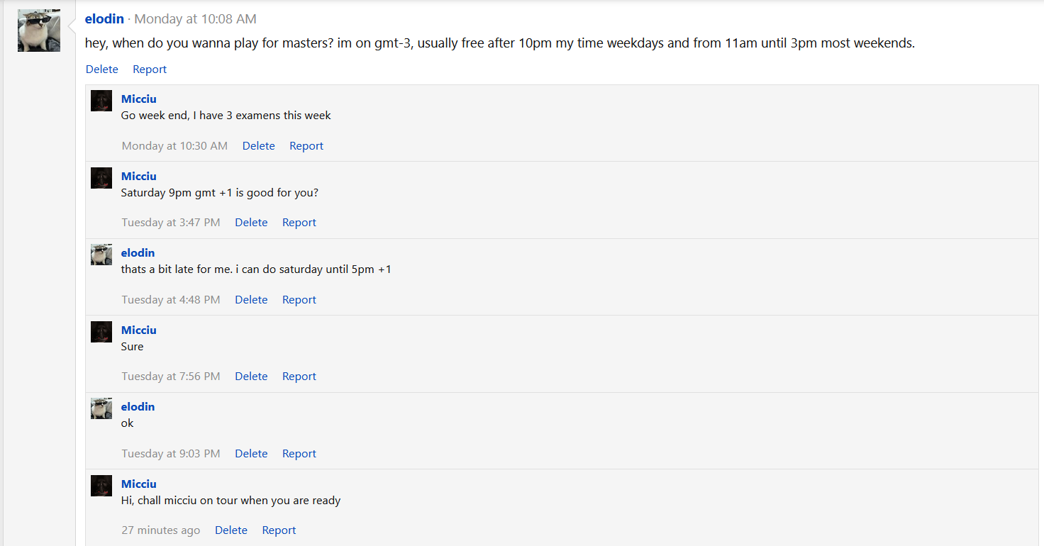Click elodin's large cat avatar
This screenshot has width=1044, height=546.
click(x=39, y=30)
